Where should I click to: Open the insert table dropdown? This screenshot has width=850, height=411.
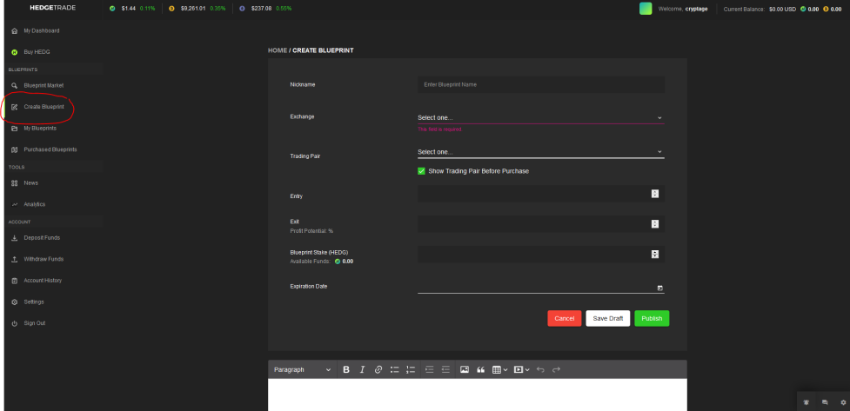[x=499, y=369]
